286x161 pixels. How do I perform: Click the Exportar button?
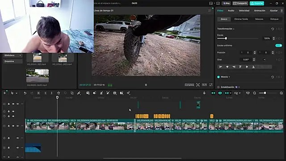click(x=257, y=3)
